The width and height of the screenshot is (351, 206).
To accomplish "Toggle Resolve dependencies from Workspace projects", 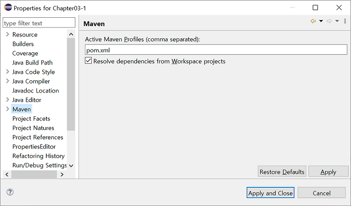I will (88, 61).
